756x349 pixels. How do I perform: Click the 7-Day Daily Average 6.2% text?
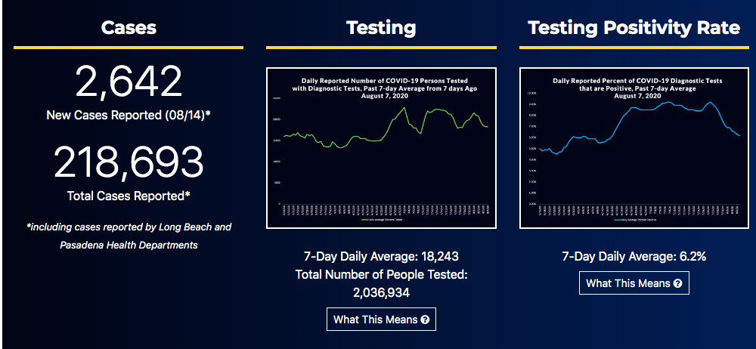pos(634,257)
